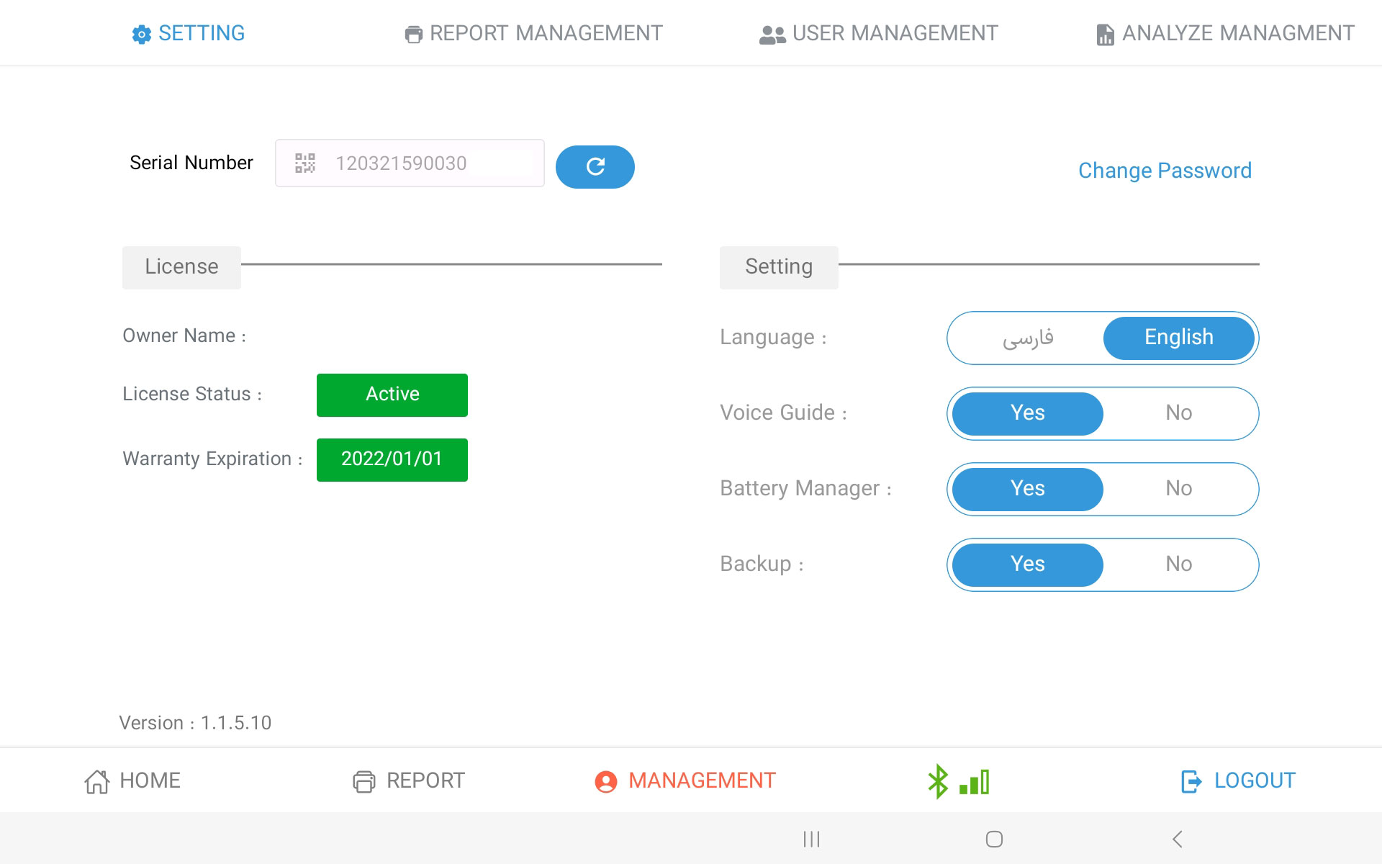
Task: Disable Voice Guide by selecting No
Action: (1178, 413)
